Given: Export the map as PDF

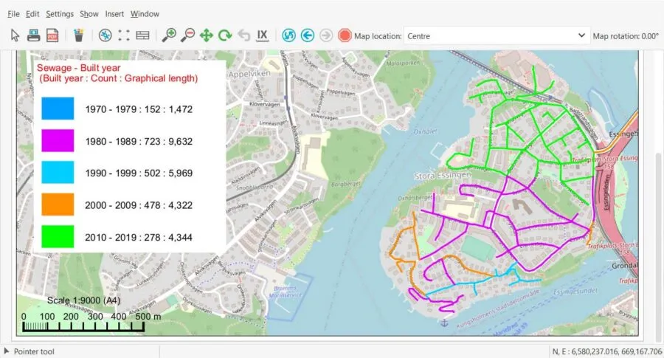Looking at the screenshot, I should point(52,35).
